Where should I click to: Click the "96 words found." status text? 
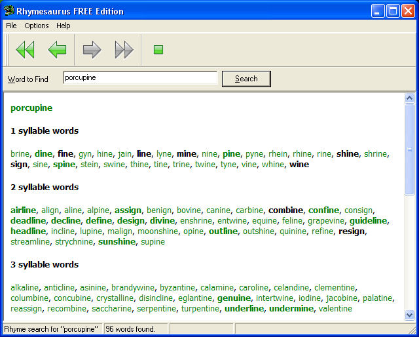[130, 329]
